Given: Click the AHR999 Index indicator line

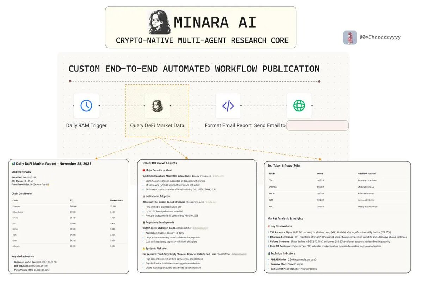Looking at the screenshot, I should click(293, 259).
